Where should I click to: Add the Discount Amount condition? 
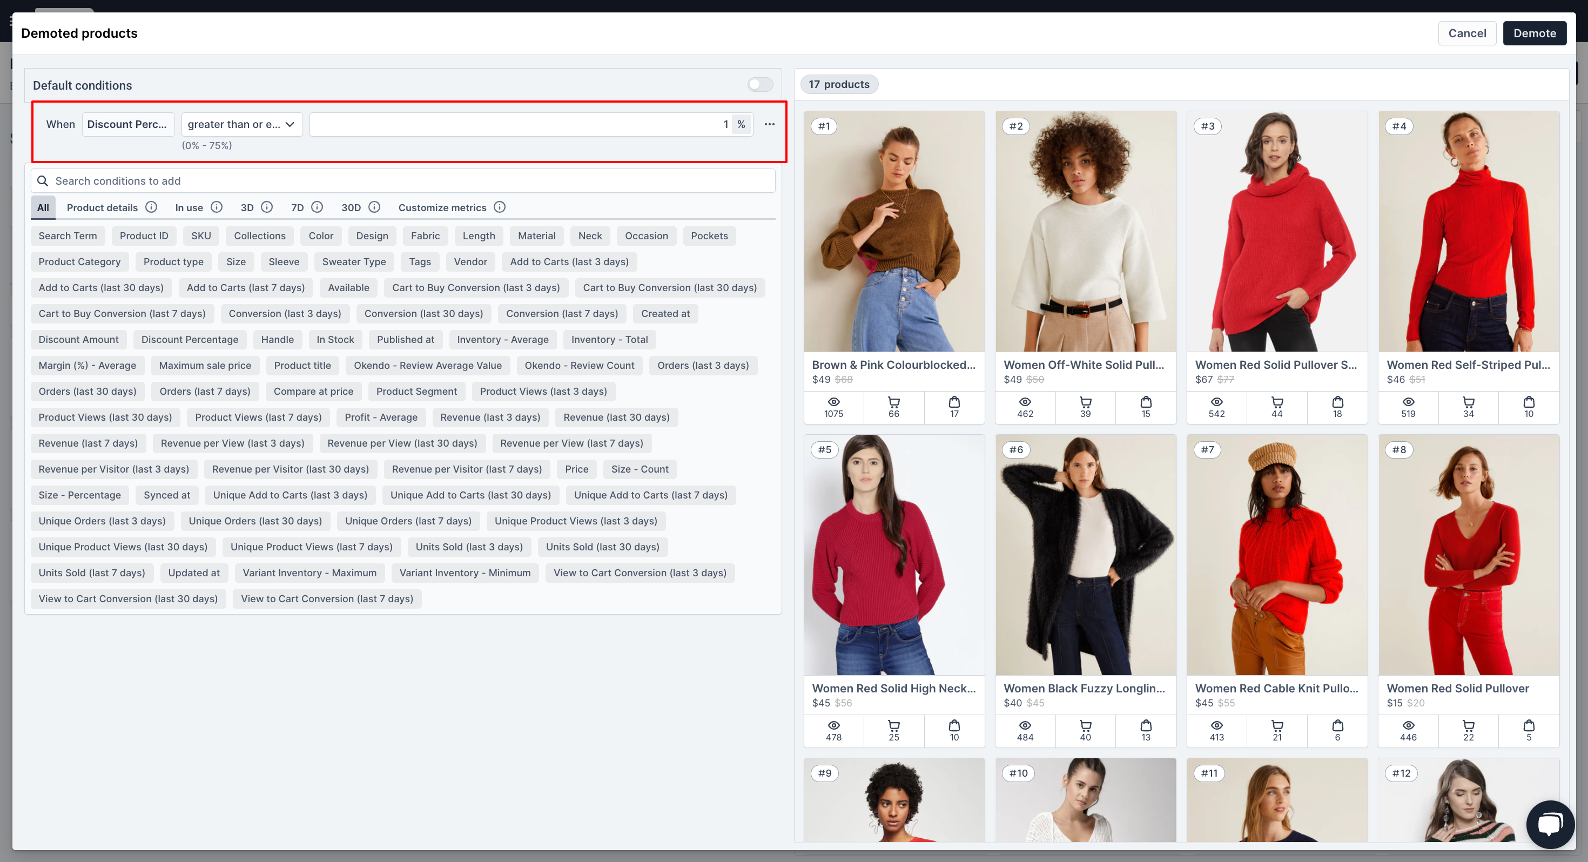coord(78,339)
